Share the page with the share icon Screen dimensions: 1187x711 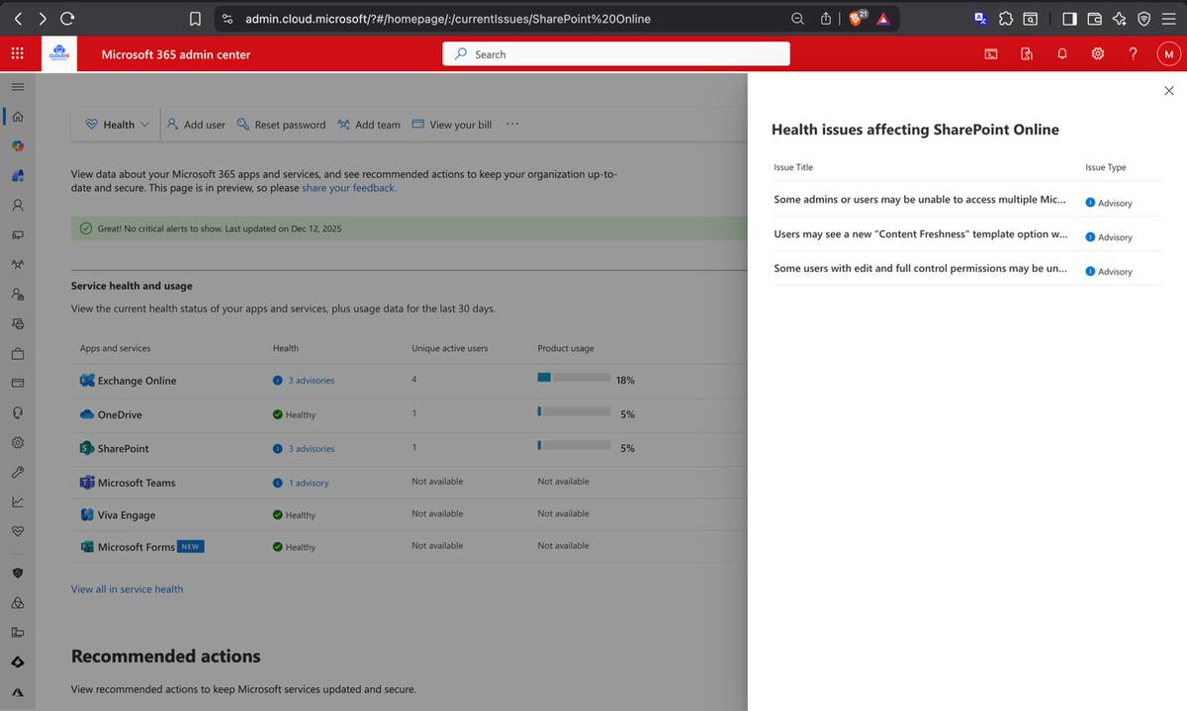click(x=826, y=18)
